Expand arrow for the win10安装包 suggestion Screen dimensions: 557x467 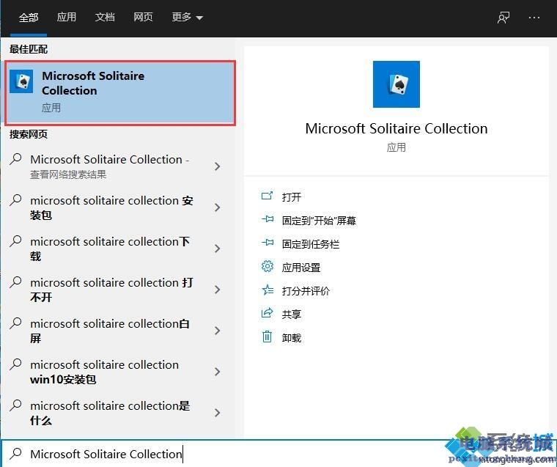tap(218, 372)
